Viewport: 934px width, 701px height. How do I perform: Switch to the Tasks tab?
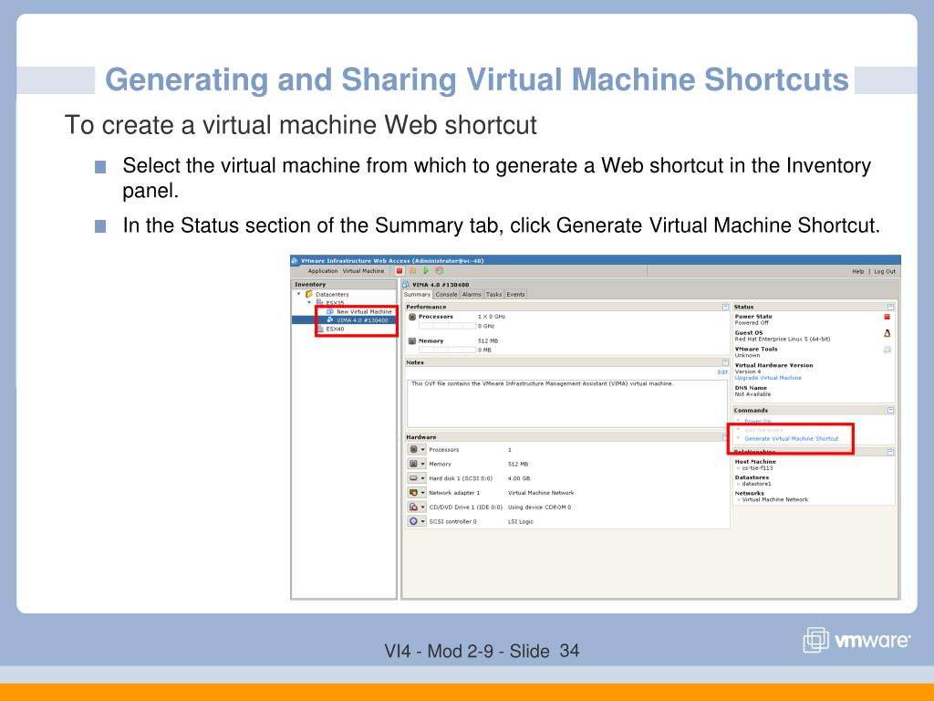coord(493,295)
